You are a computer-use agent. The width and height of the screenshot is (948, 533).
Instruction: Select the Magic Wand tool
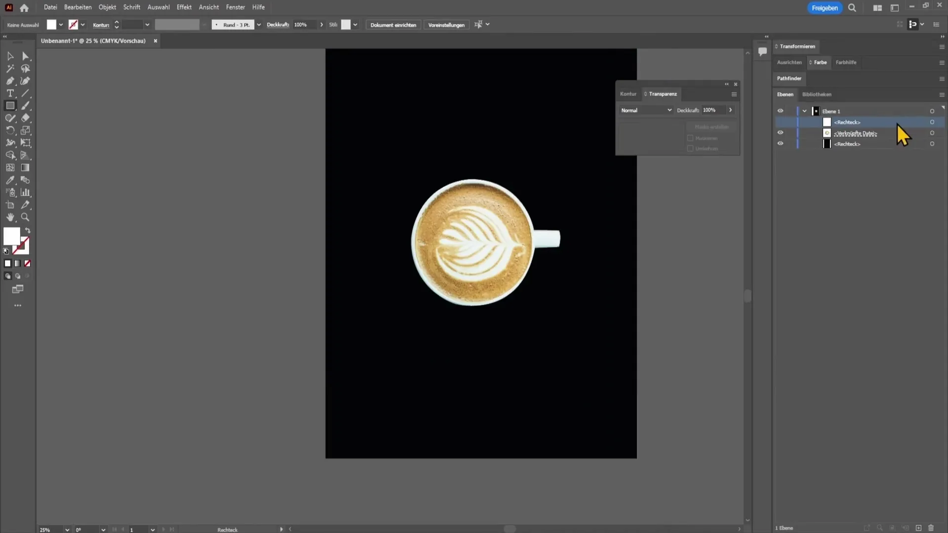point(10,69)
